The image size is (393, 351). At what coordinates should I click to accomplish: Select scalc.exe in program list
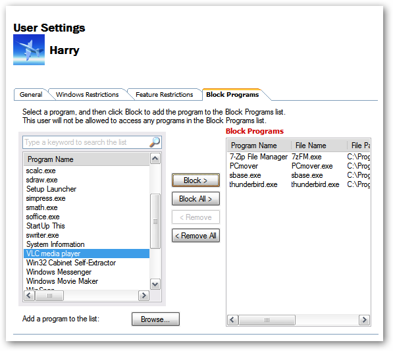point(86,171)
